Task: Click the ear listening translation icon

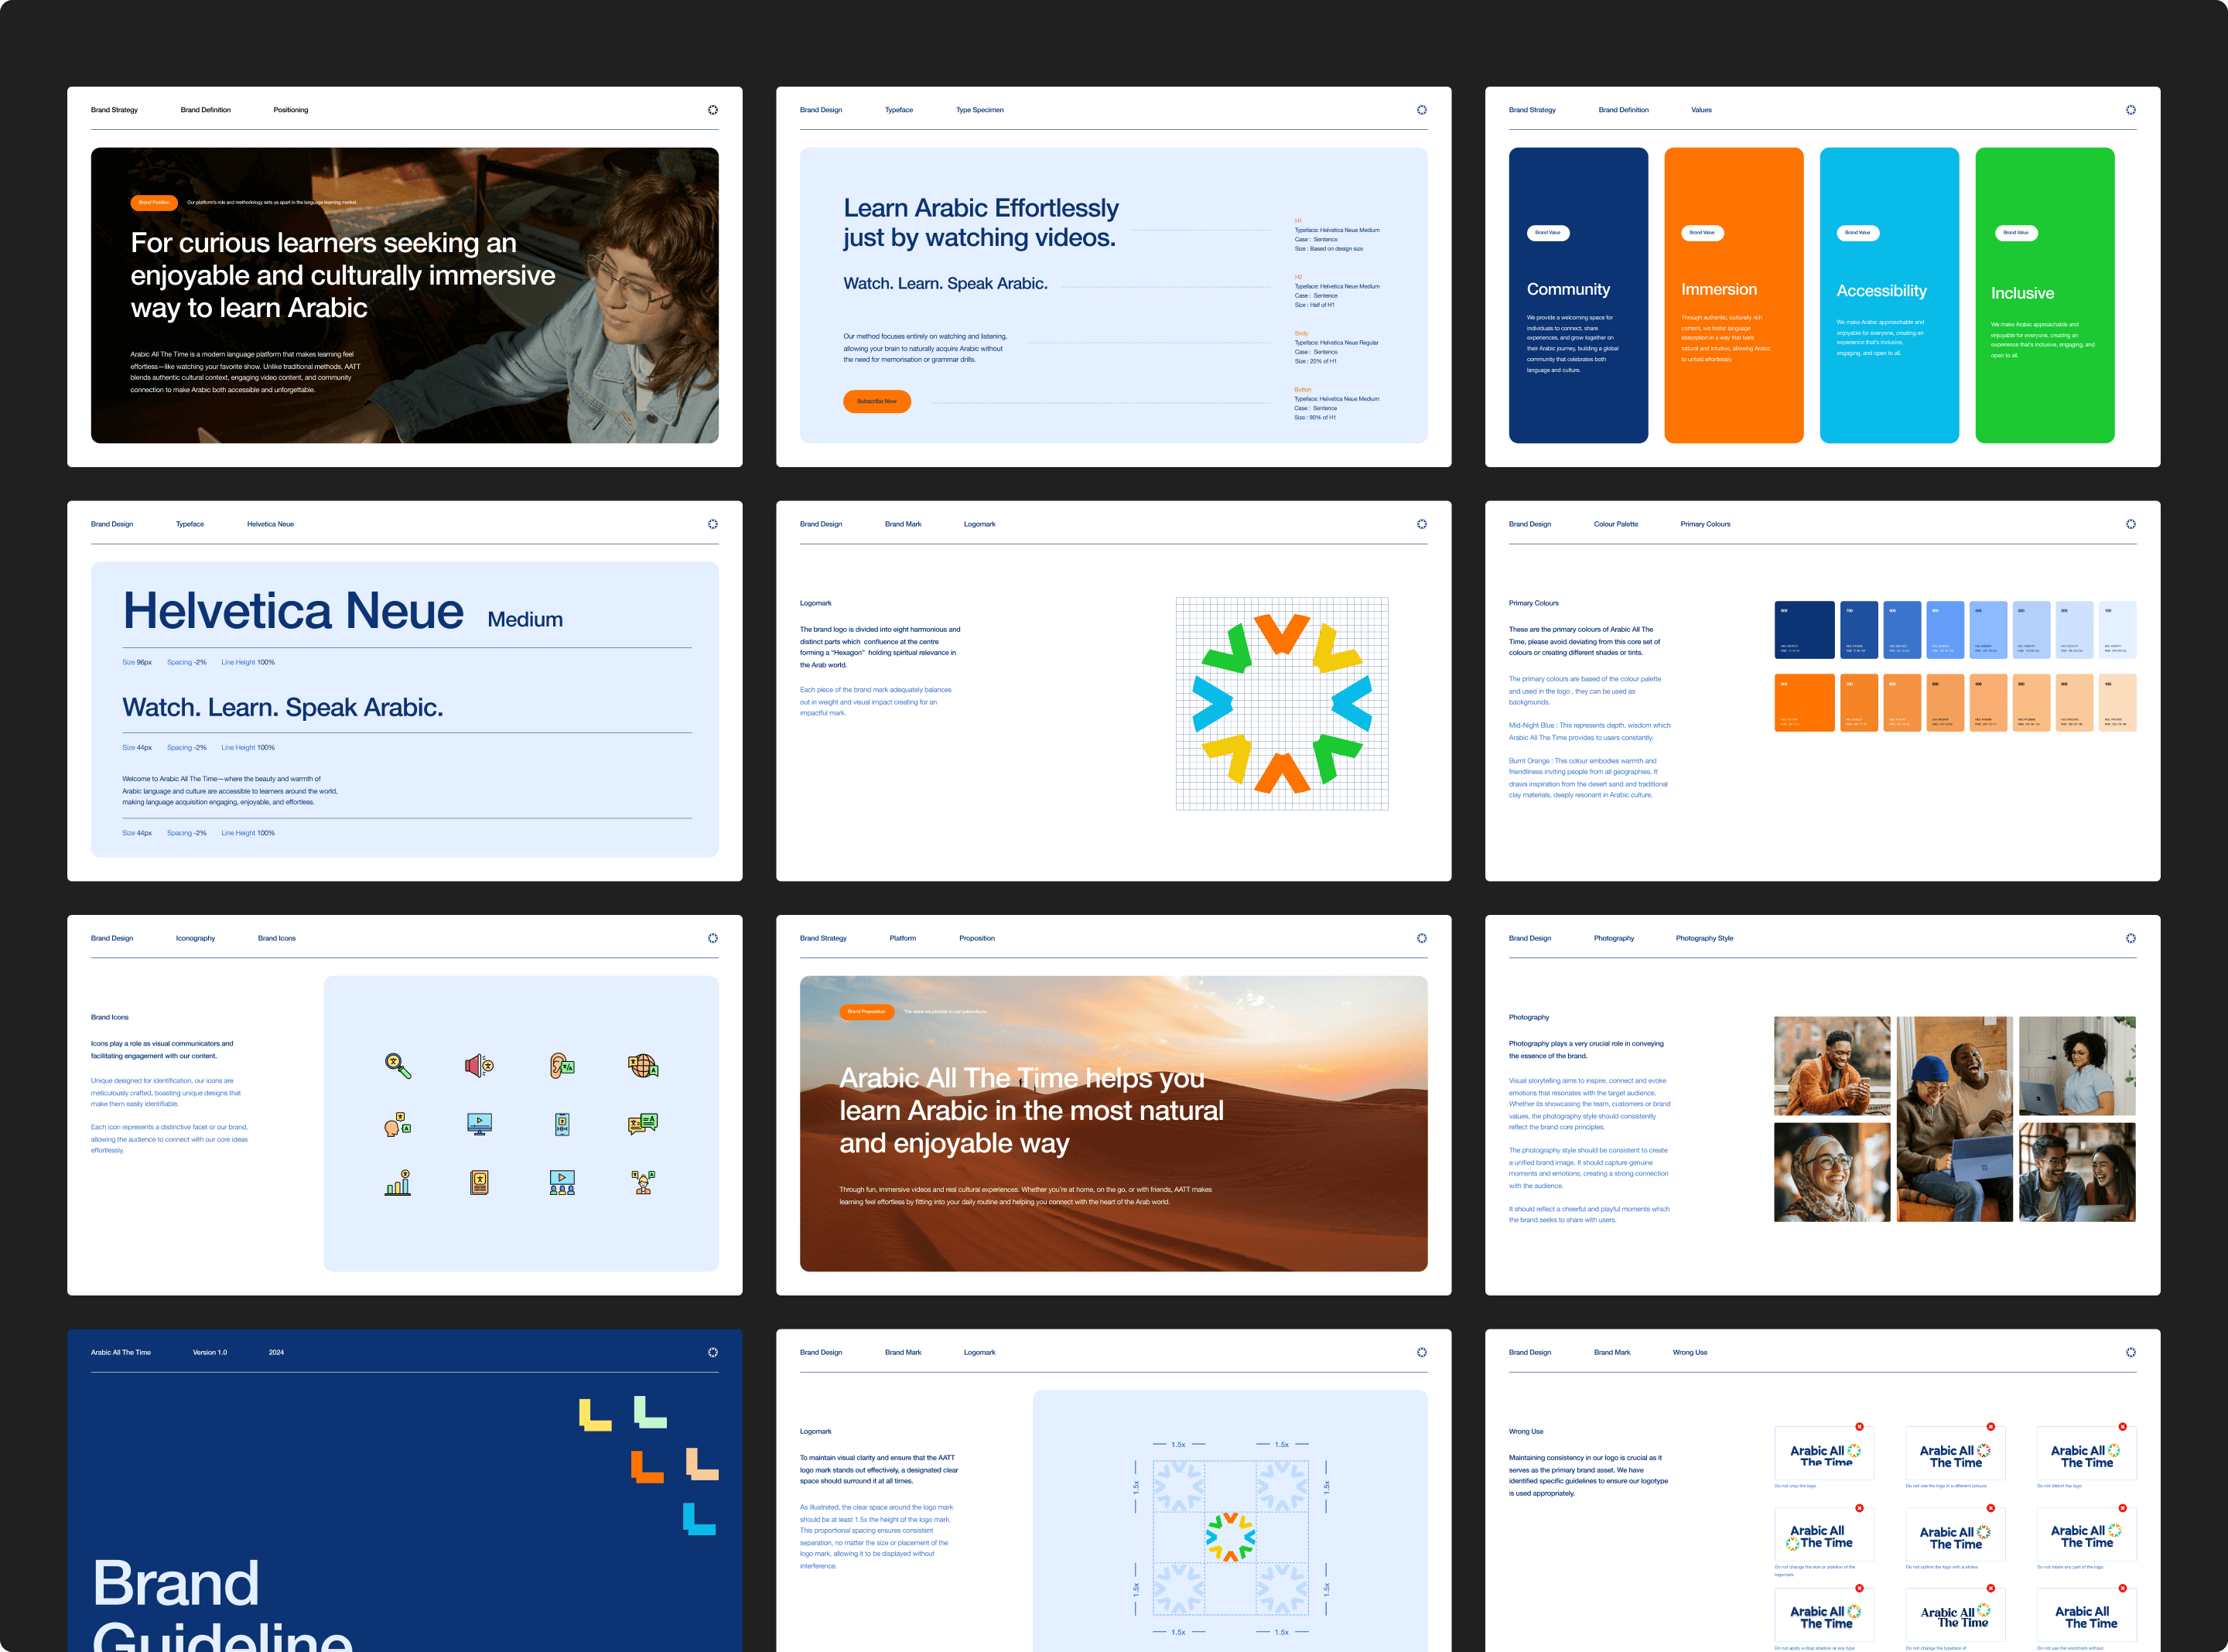Action: [x=562, y=1066]
